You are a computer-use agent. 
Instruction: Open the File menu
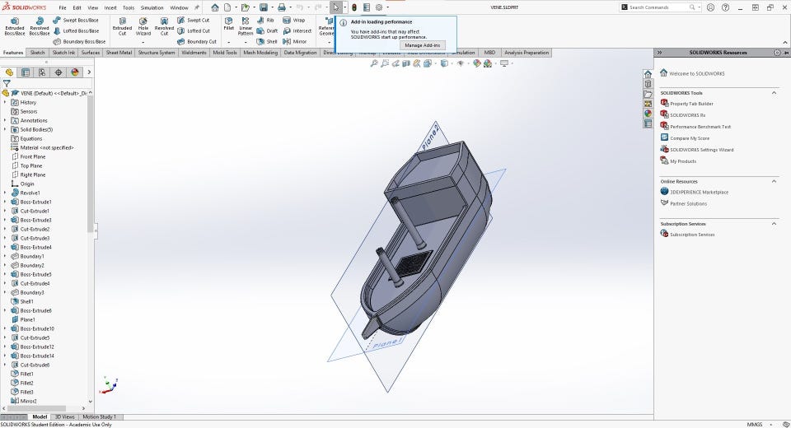(63, 7)
